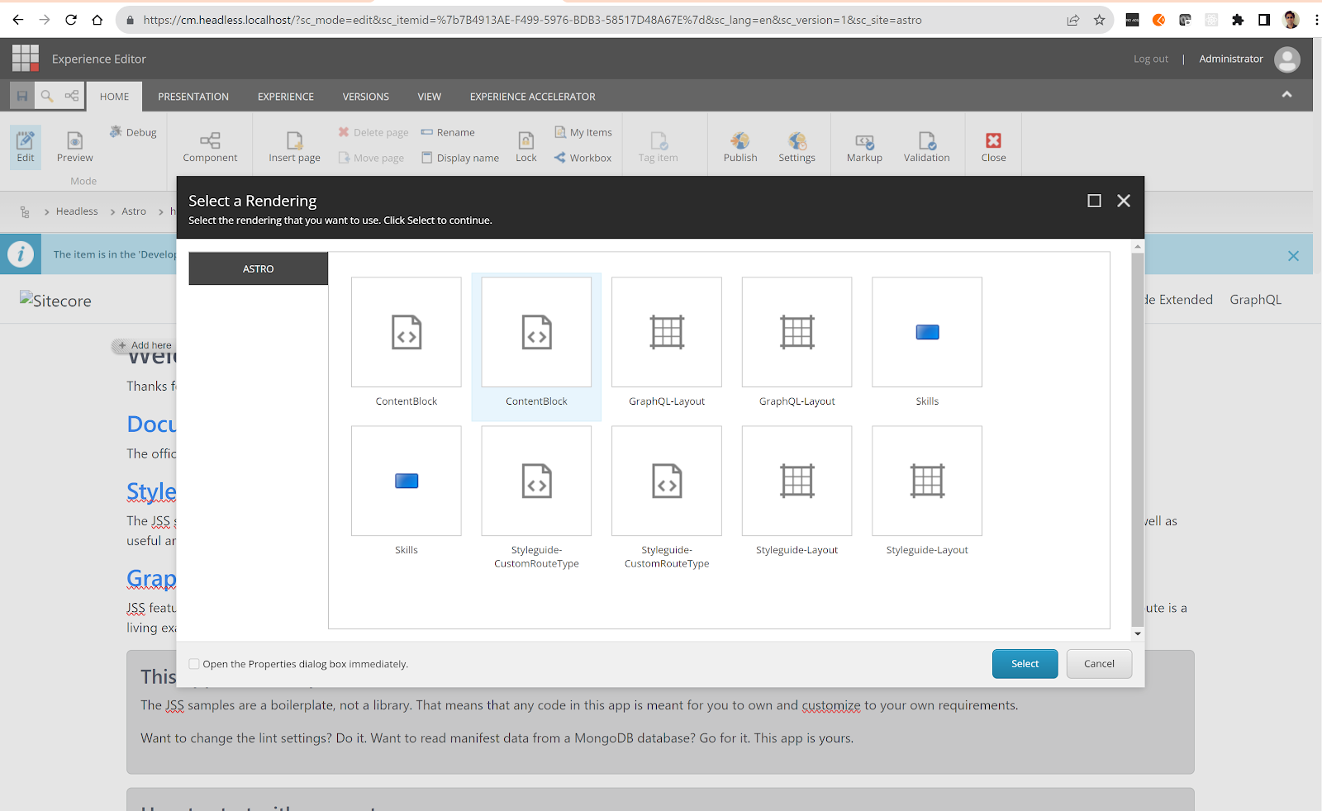Viewport: 1322px width, 811px height.
Task: Click the GraphQL navigation link
Action: pyautogui.click(x=1255, y=300)
